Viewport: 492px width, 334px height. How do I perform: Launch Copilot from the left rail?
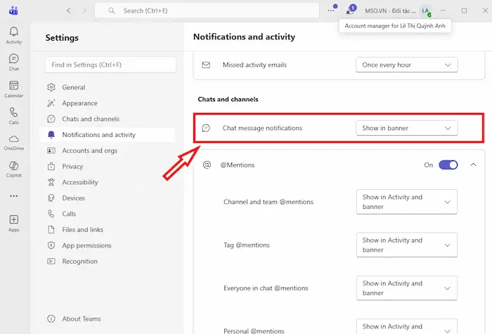[14, 168]
